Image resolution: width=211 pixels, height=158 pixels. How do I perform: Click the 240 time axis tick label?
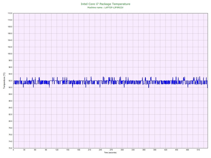(x=100, y=150)
